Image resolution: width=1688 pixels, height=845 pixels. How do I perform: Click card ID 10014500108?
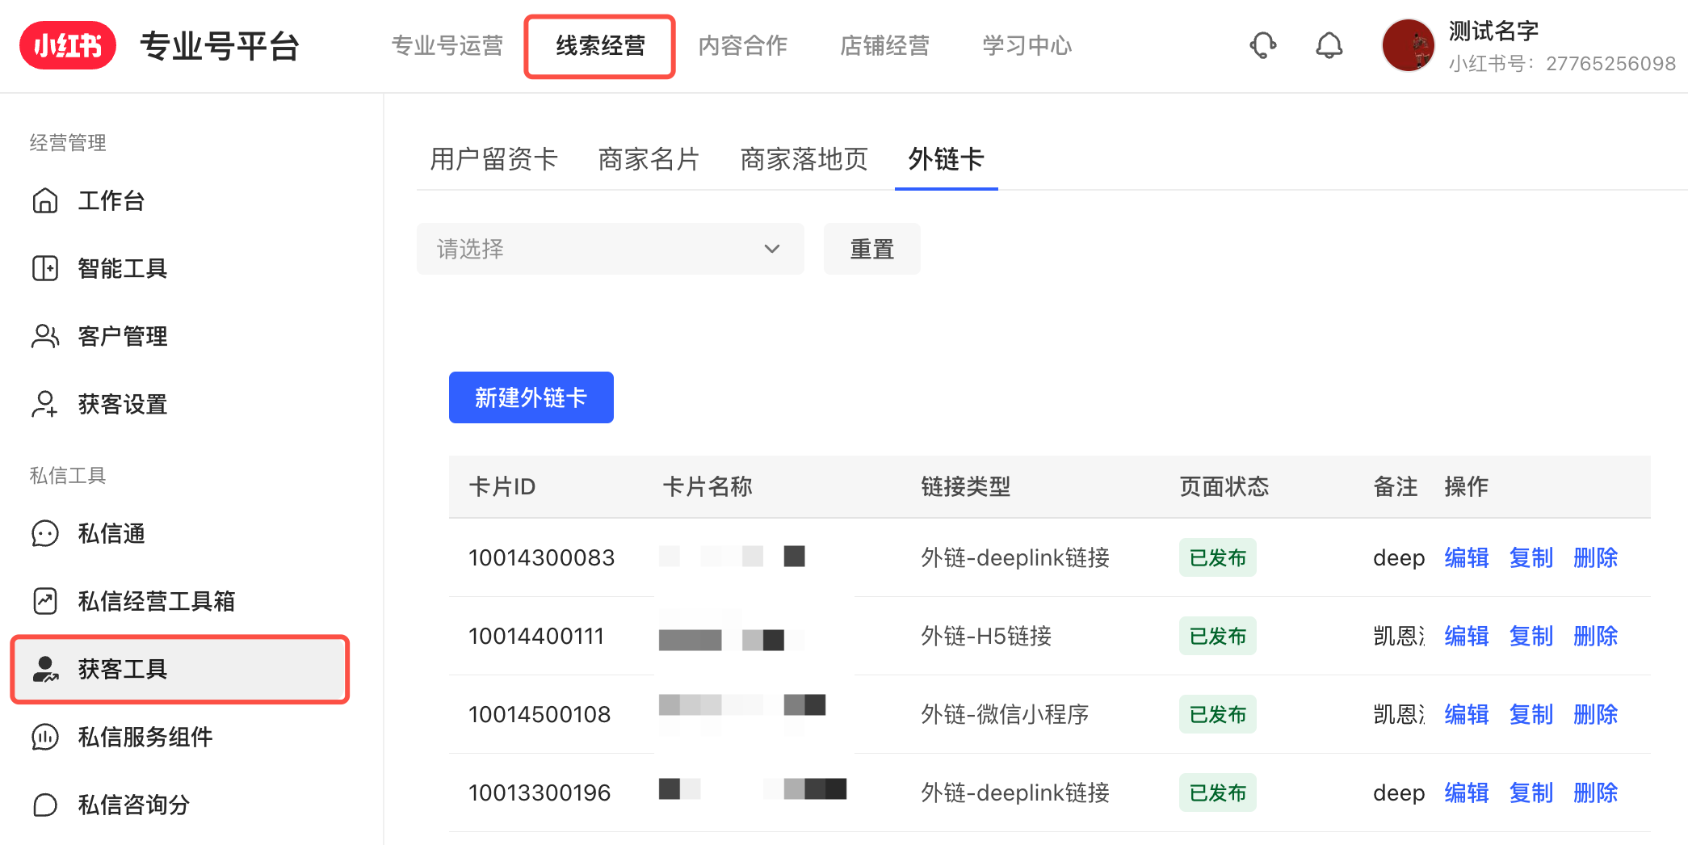coord(540,714)
